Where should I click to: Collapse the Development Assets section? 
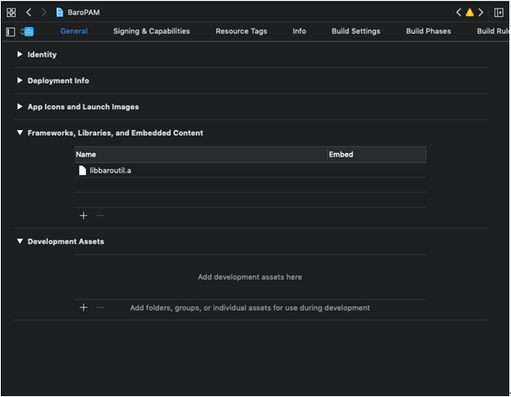(20, 242)
